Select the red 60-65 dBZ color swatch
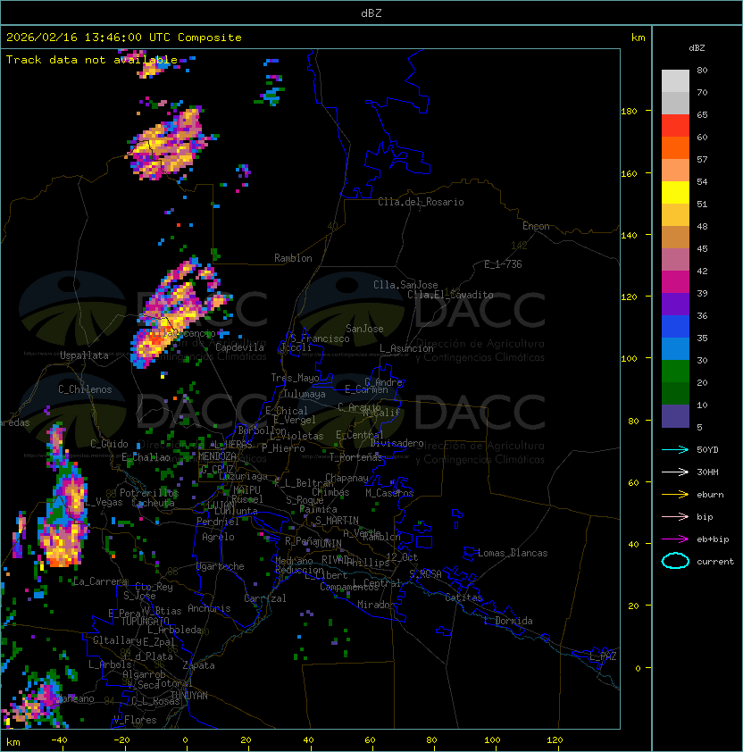 pos(675,126)
